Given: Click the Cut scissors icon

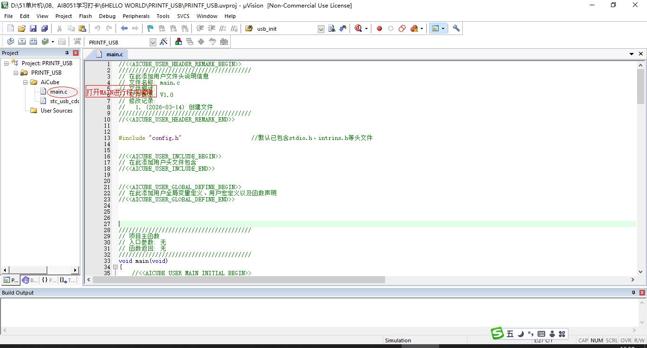Looking at the screenshot, I should [60, 28].
